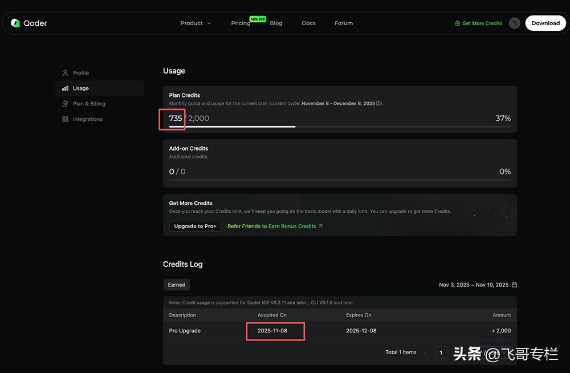
Task: Click the gift icon beside Get More Credits
Action: click(457, 23)
